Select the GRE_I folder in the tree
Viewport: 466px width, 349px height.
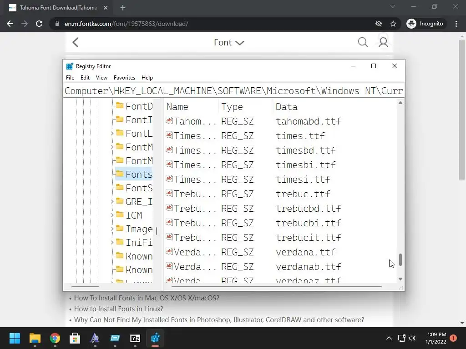pos(139,201)
